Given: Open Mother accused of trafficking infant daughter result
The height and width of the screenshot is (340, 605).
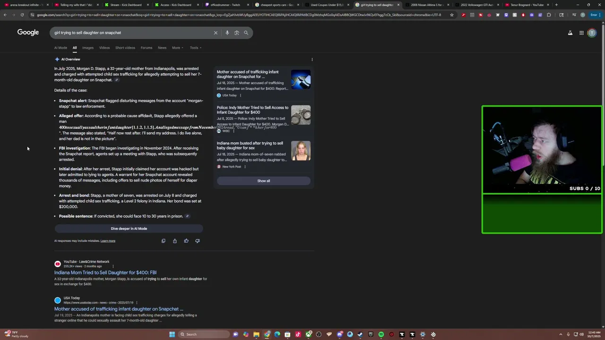Looking at the screenshot, I should point(119,309).
